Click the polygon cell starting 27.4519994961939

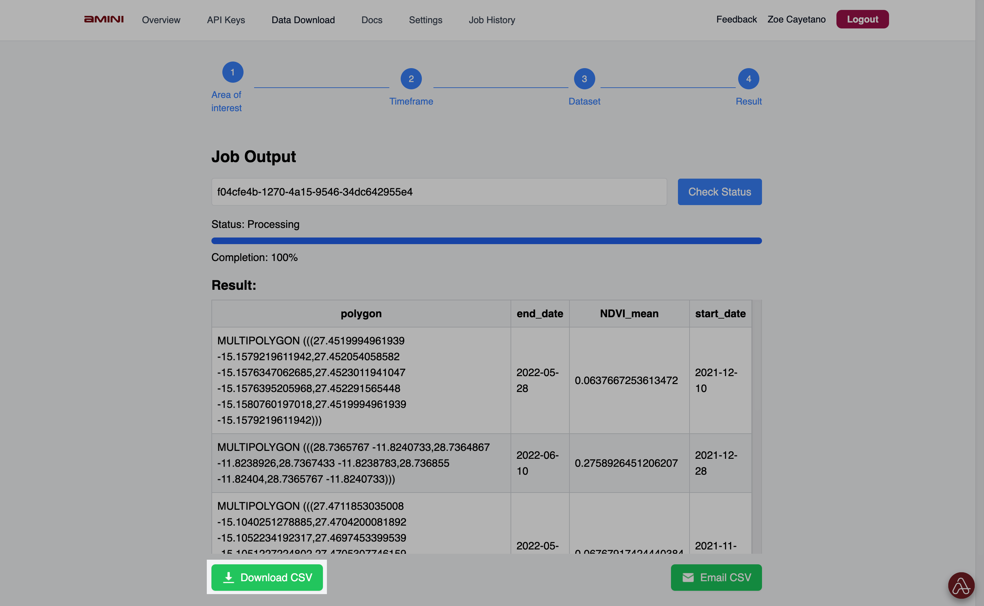(361, 380)
